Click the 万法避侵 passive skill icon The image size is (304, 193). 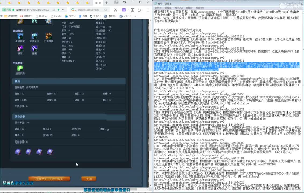coord(49,36)
